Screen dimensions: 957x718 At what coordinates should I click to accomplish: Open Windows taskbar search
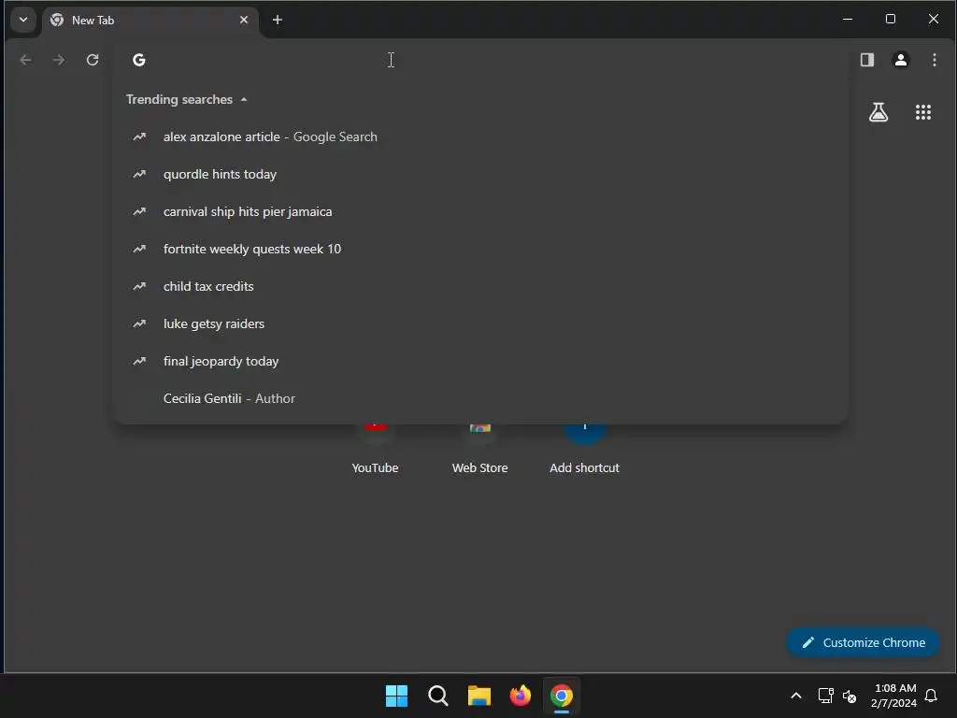coord(438,696)
